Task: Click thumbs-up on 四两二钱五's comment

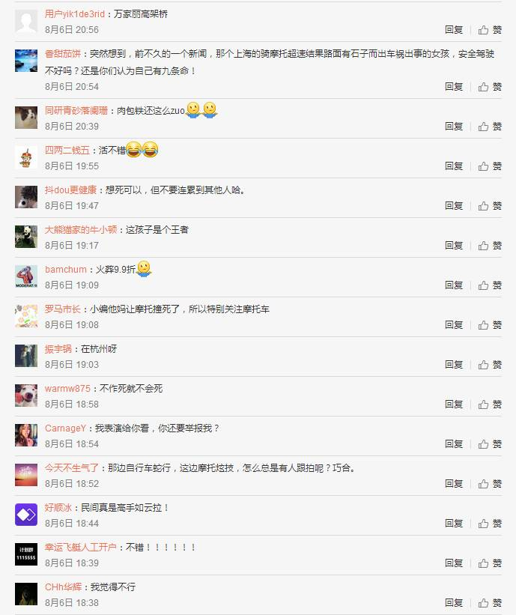Action: pos(490,166)
